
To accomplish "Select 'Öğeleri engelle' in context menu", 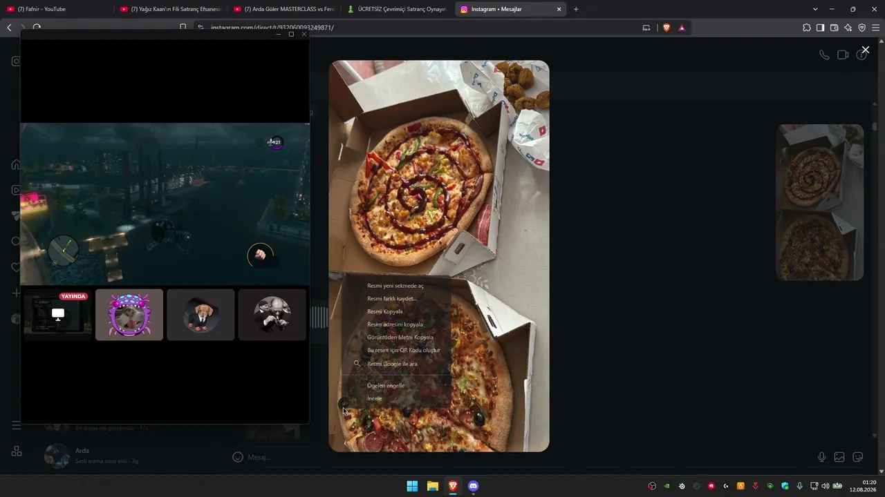I will tap(395, 386).
